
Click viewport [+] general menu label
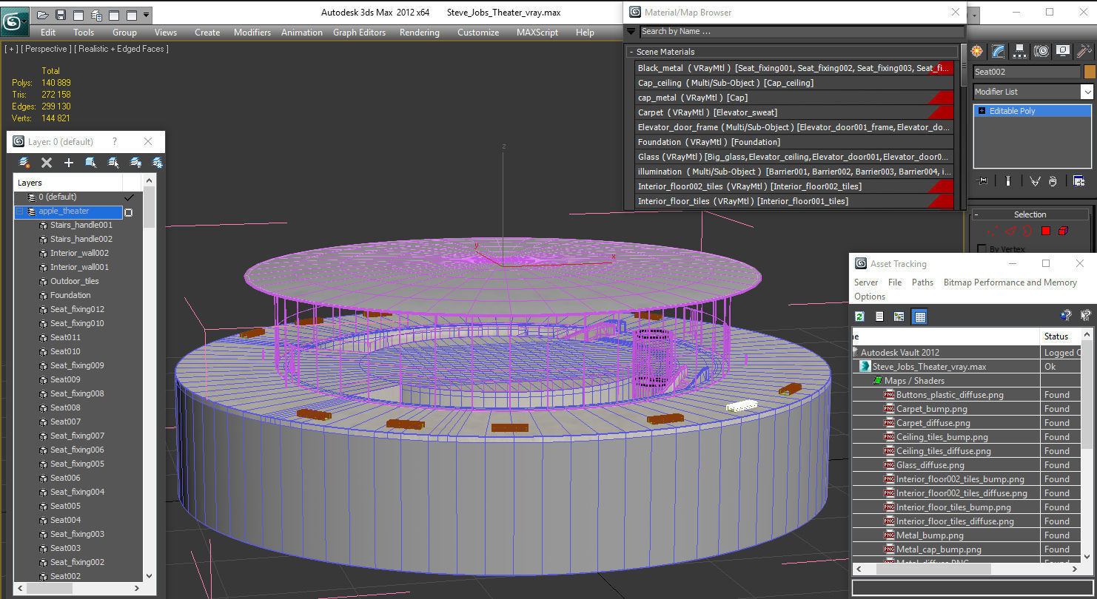tap(11, 49)
